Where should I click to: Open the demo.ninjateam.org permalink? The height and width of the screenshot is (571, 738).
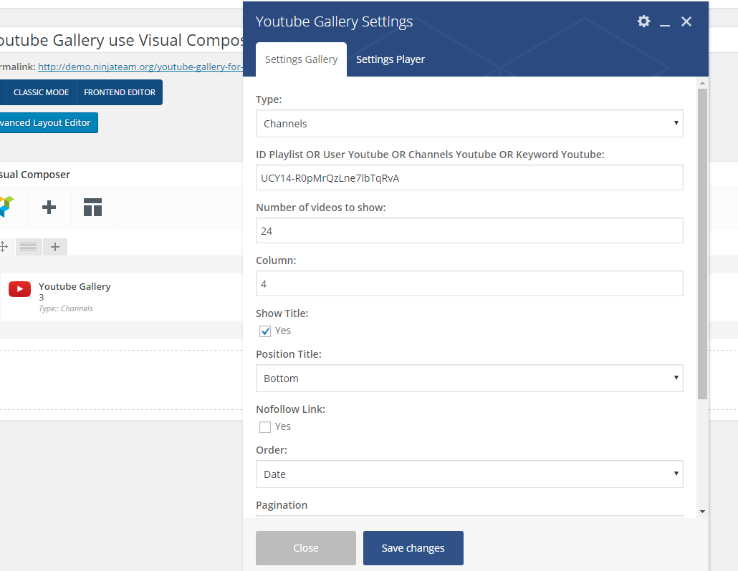(140, 67)
